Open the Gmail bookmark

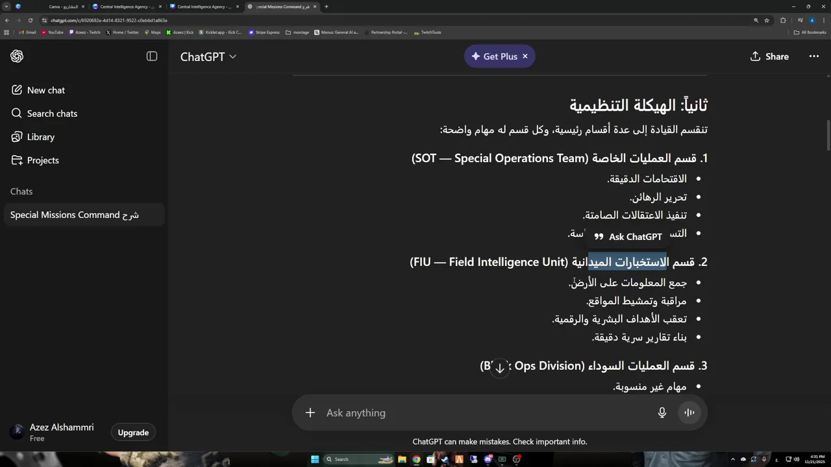(27, 32)
